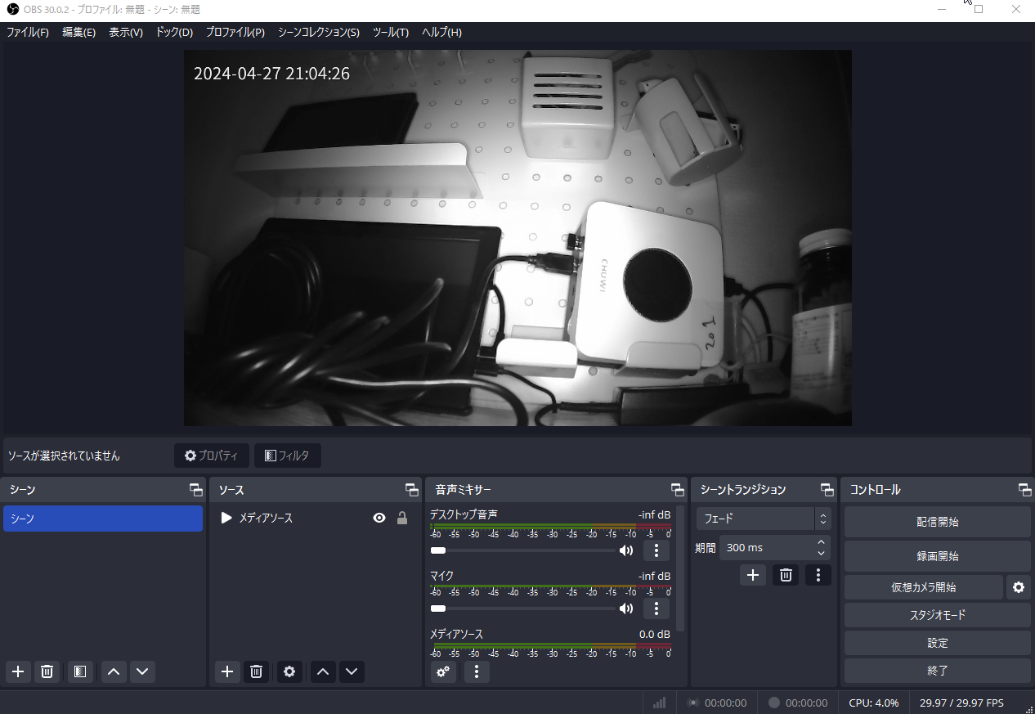
Task: Add a configurable transition with plus icon
Action: tap(753, 575)
